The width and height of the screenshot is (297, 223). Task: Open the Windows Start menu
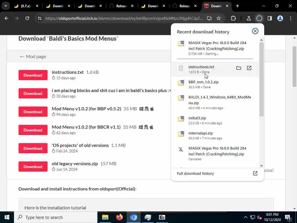click(x=7, y=217)
